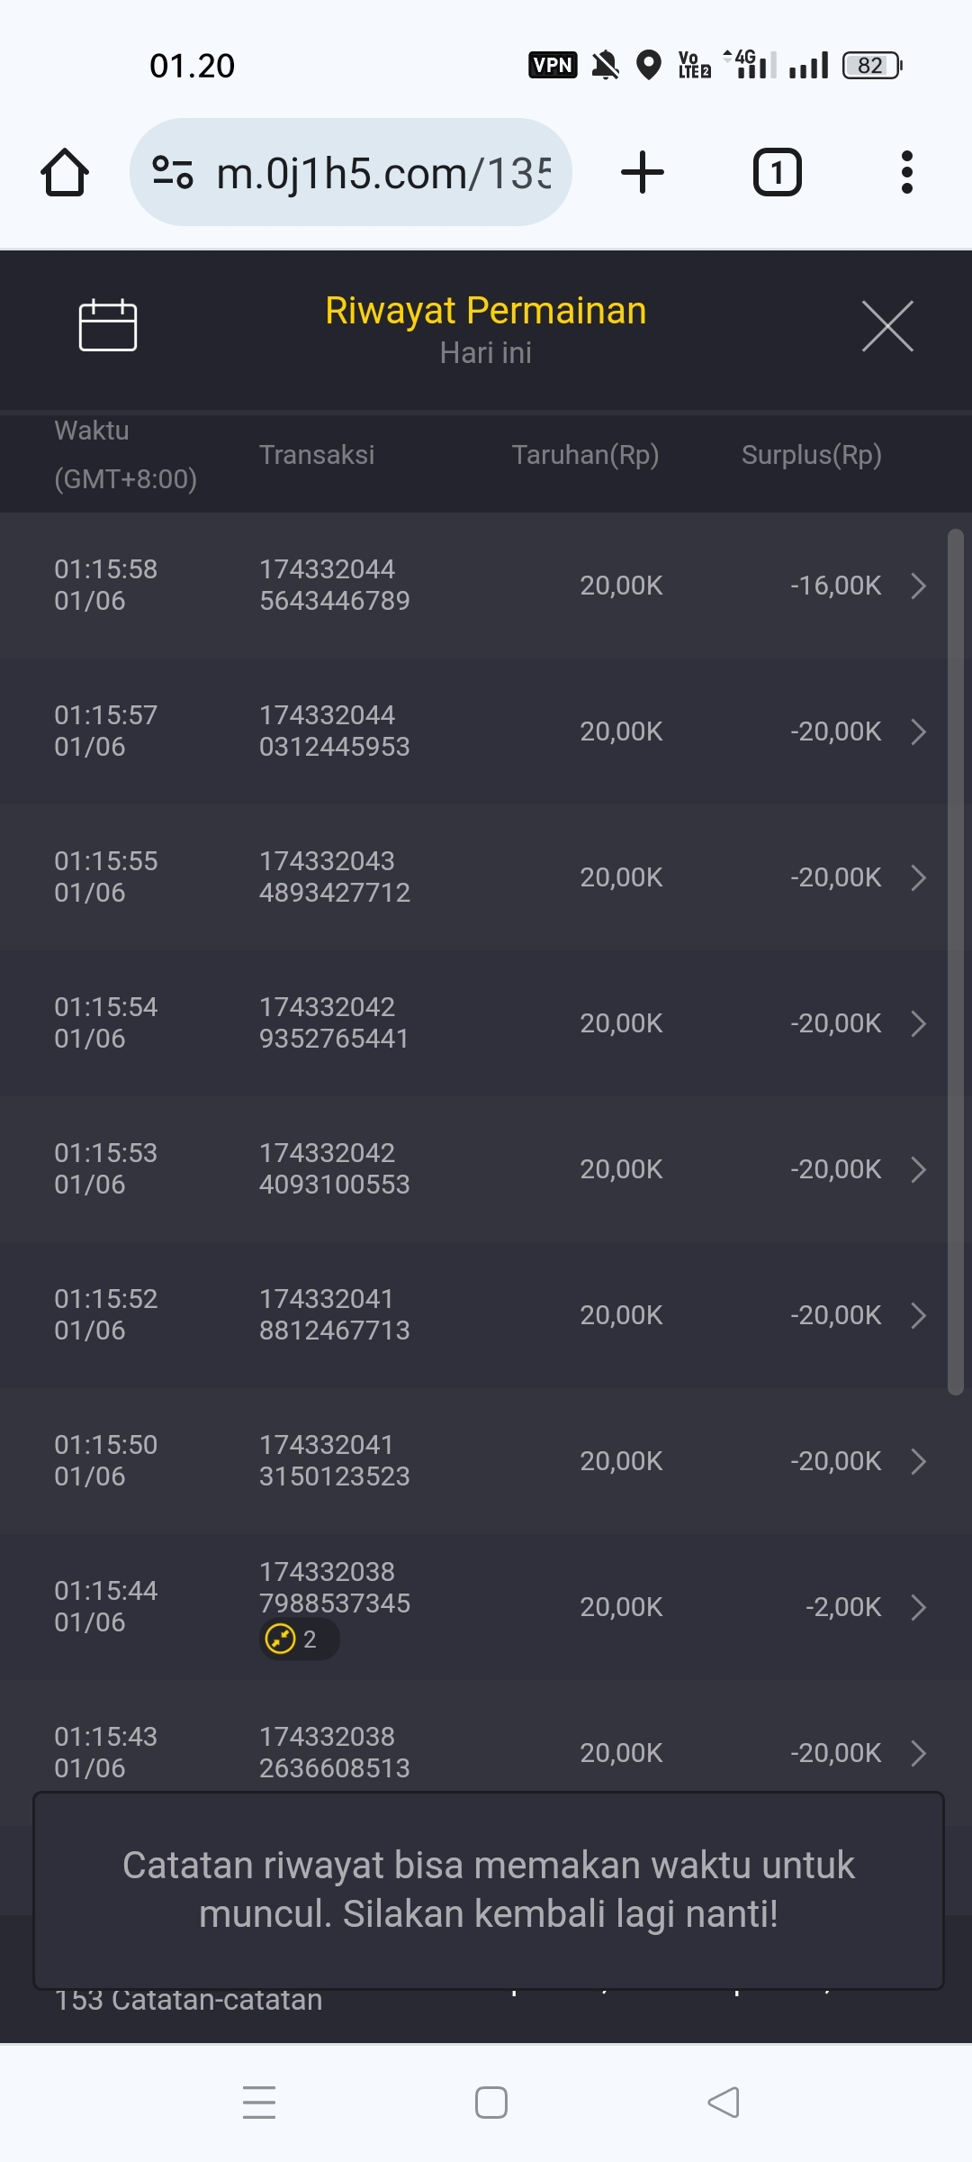Expand the 01:15:50 transaction chevron
Screen dimensions: 972x2162
pos(918,1461)
